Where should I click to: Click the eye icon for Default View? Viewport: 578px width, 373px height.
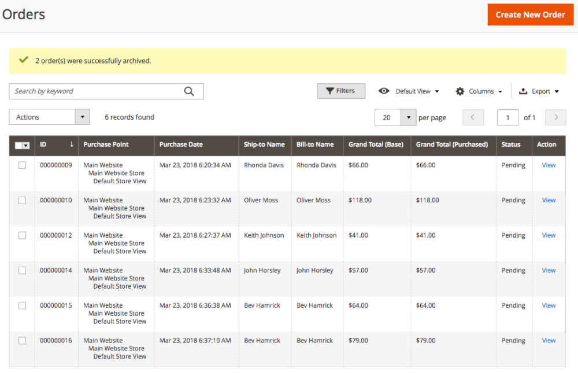point(384,91)
